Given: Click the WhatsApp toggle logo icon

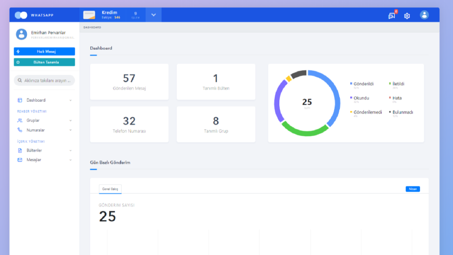Looking at the screenshot, I should [21, 15].
